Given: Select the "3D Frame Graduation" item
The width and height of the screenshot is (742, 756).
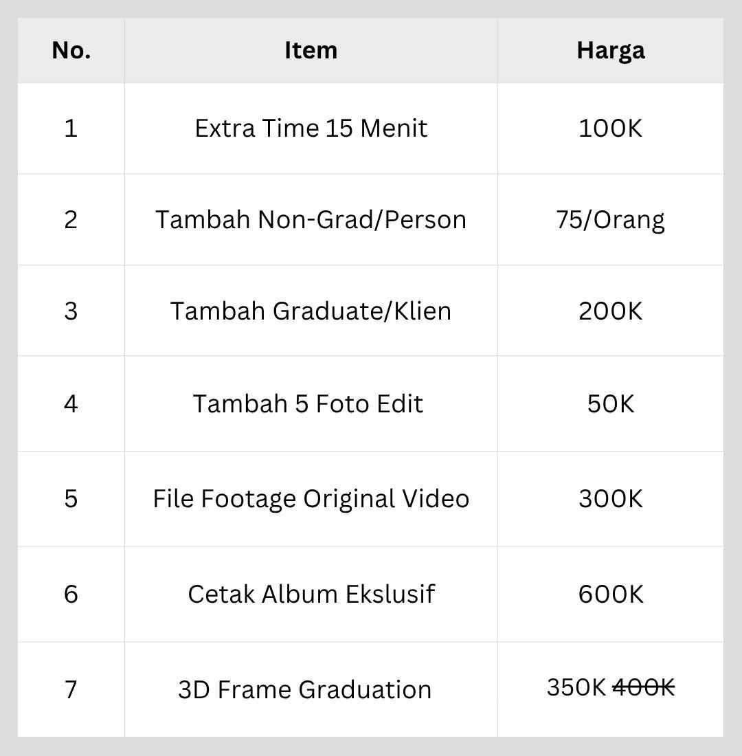Looking at the screenshot, I should [304, 689].
